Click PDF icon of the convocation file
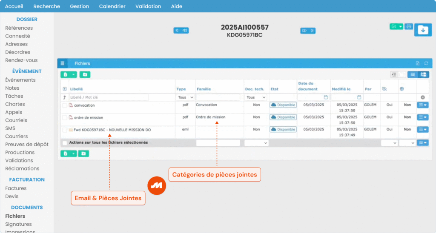 click(x=71, y=105)
